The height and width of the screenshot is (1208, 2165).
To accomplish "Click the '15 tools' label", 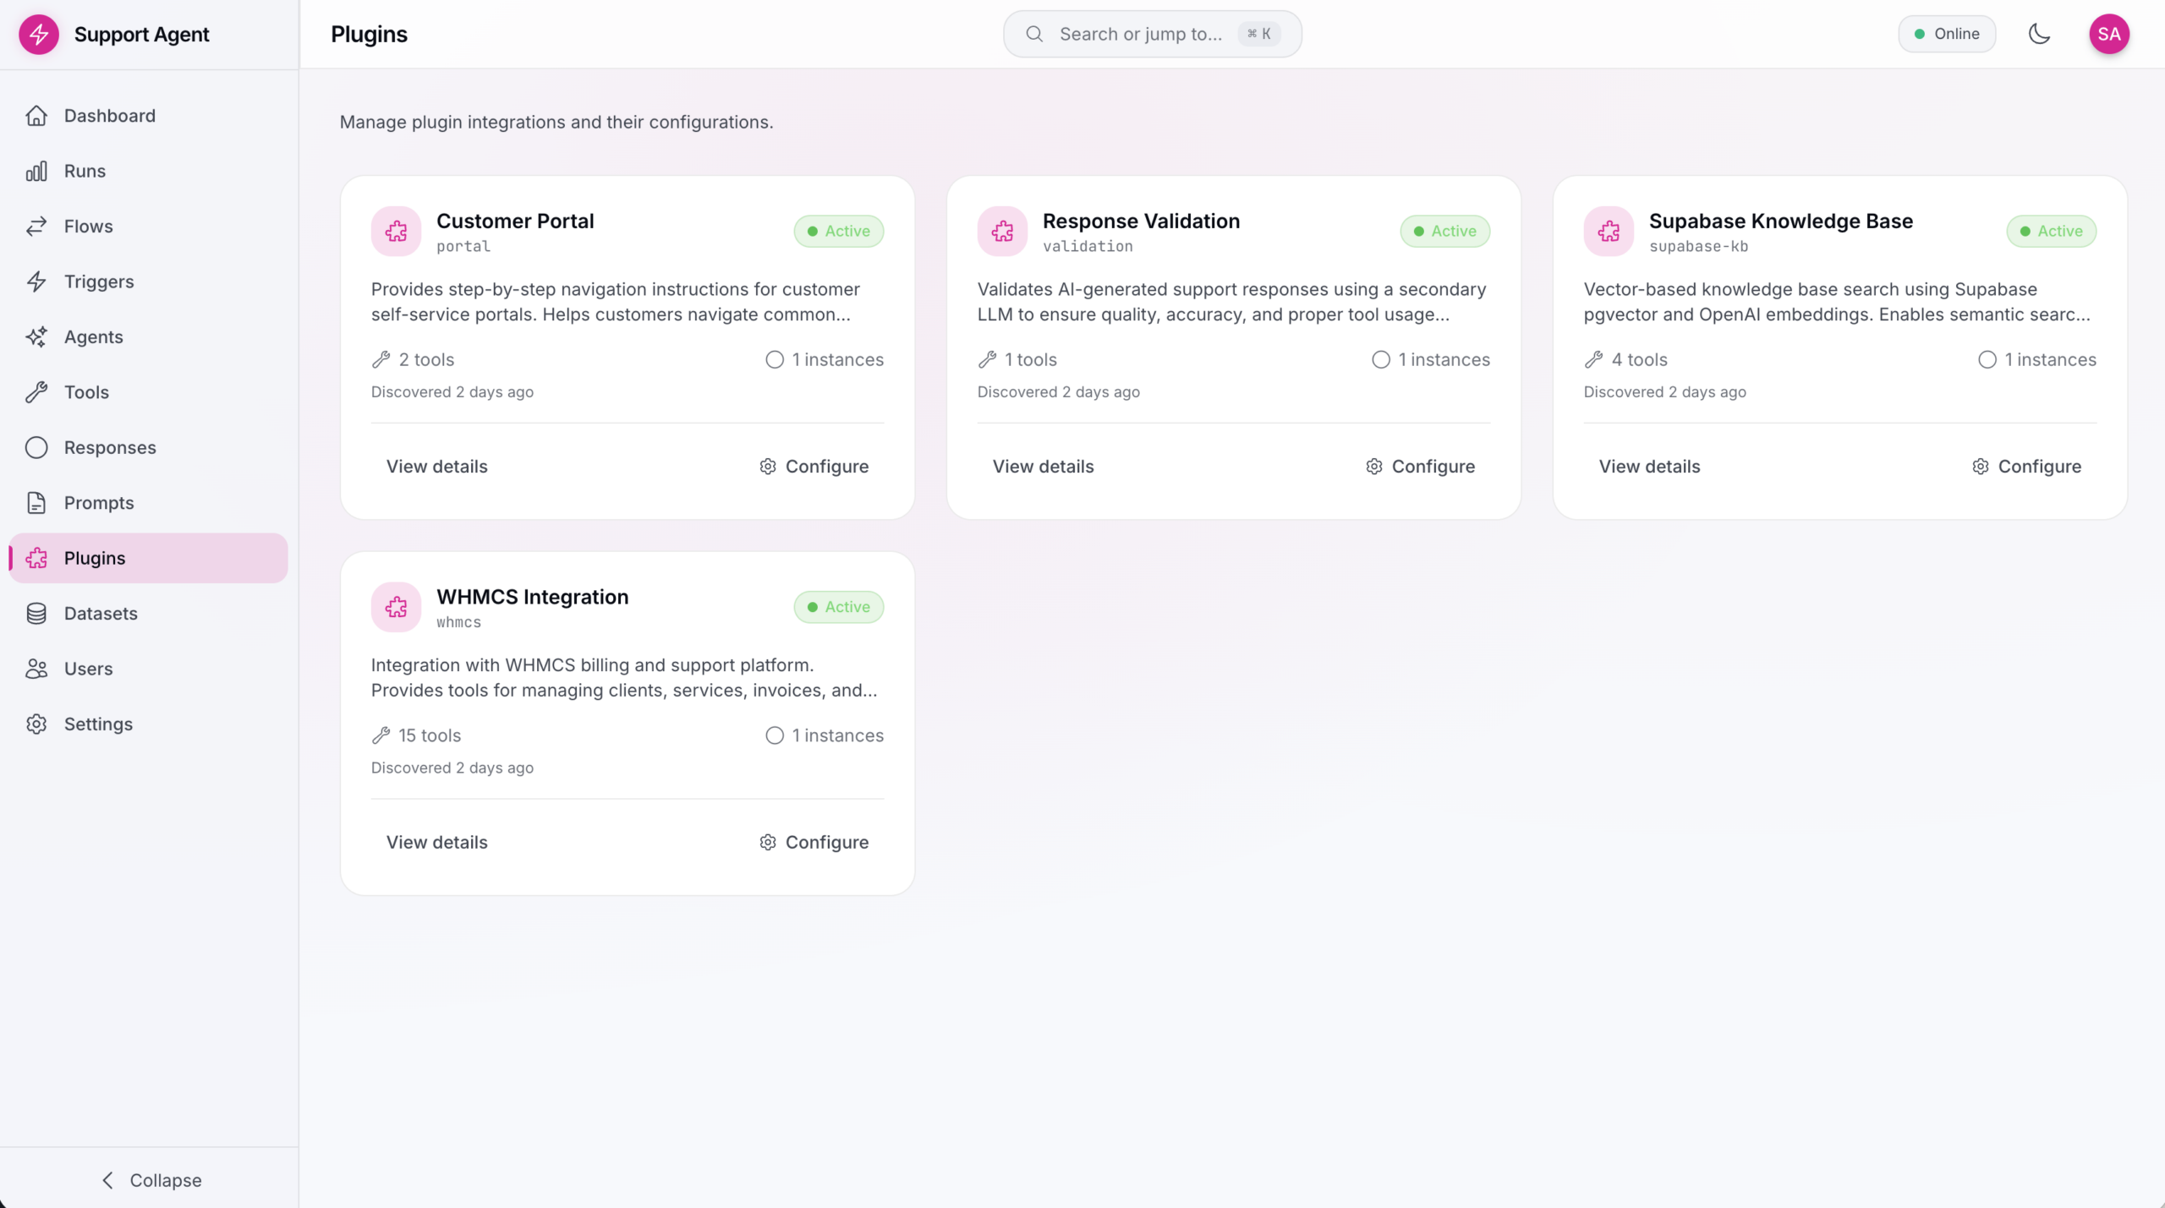I will (x=430, y=736).
